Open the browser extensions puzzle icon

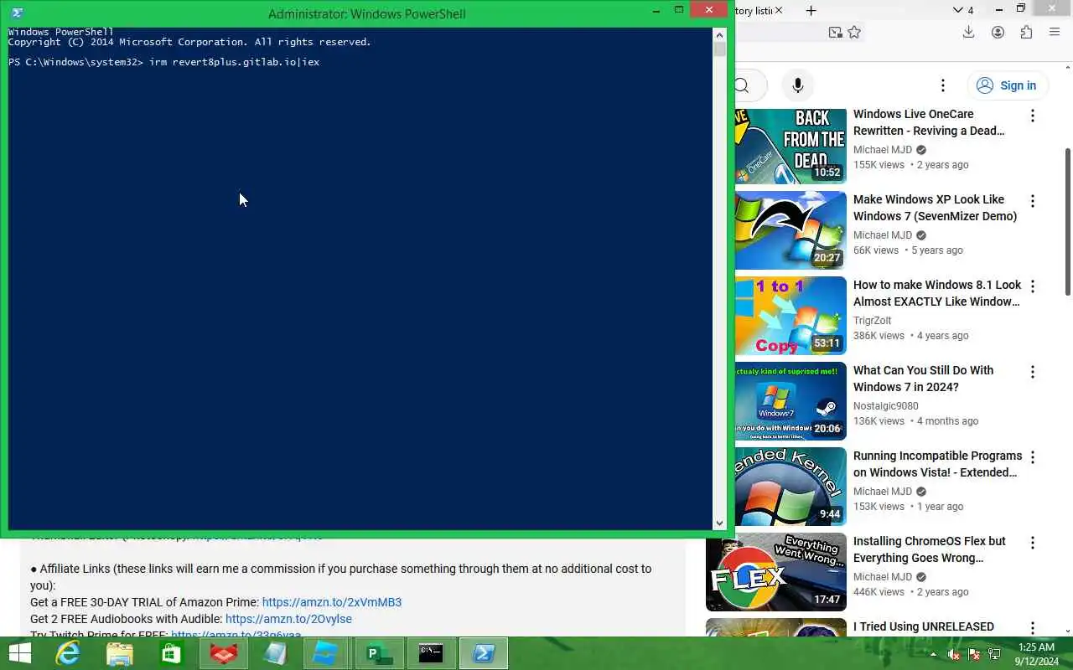point(1026,32)
